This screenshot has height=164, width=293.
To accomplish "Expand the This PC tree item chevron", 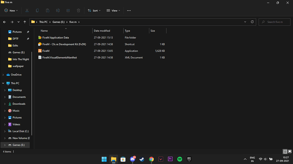I will click(3, 83).
